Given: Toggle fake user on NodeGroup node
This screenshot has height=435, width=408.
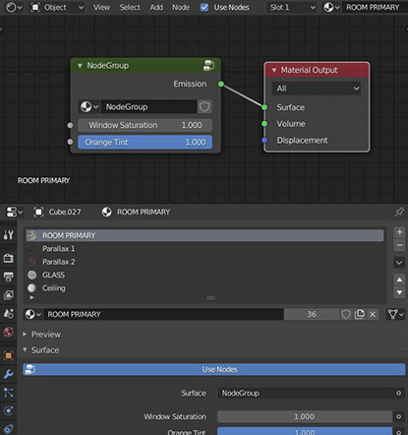Looking at the screenshot, I should [204, 106].
